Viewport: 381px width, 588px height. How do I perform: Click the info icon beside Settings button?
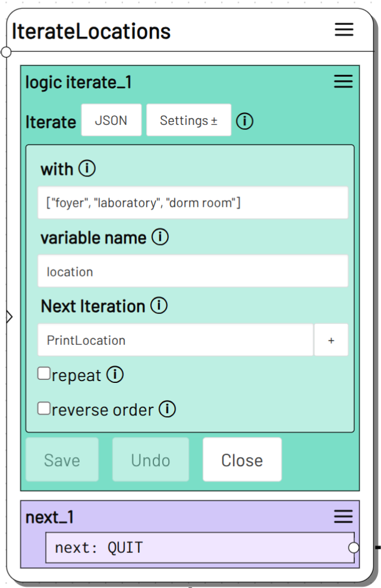click(x=244, y=121)
